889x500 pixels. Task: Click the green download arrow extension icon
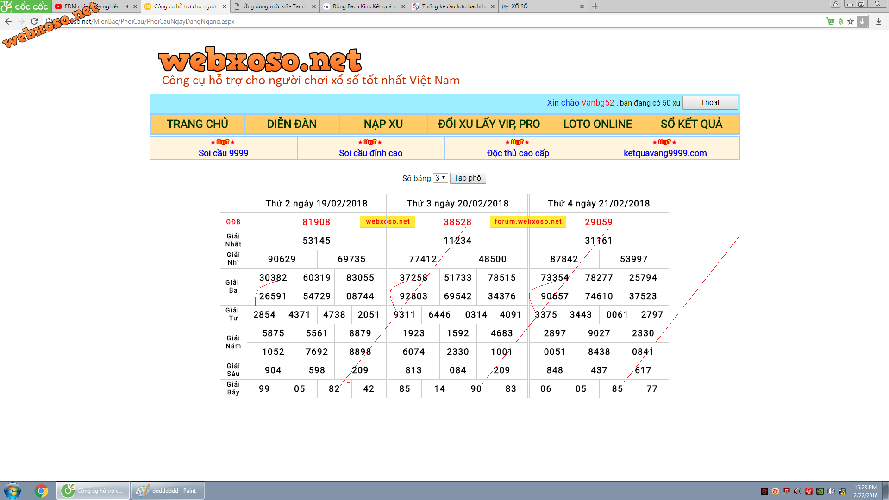[862, 21]
